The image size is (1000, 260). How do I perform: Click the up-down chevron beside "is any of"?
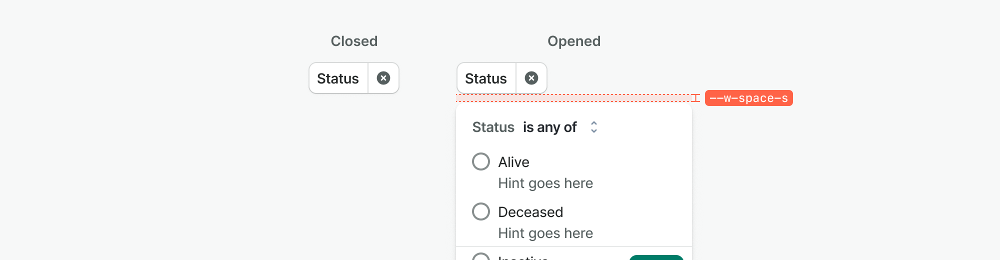pyautogui.click(x=594, y=127)
